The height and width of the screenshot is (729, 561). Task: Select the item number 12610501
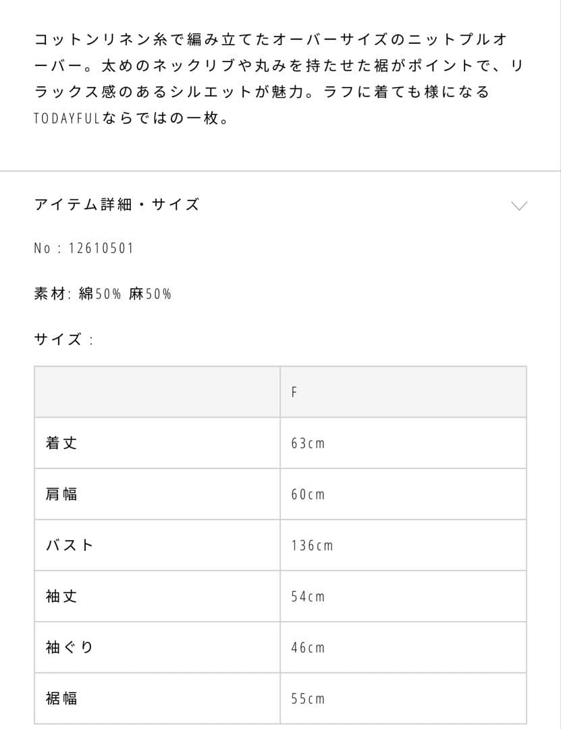coord(101,248)
